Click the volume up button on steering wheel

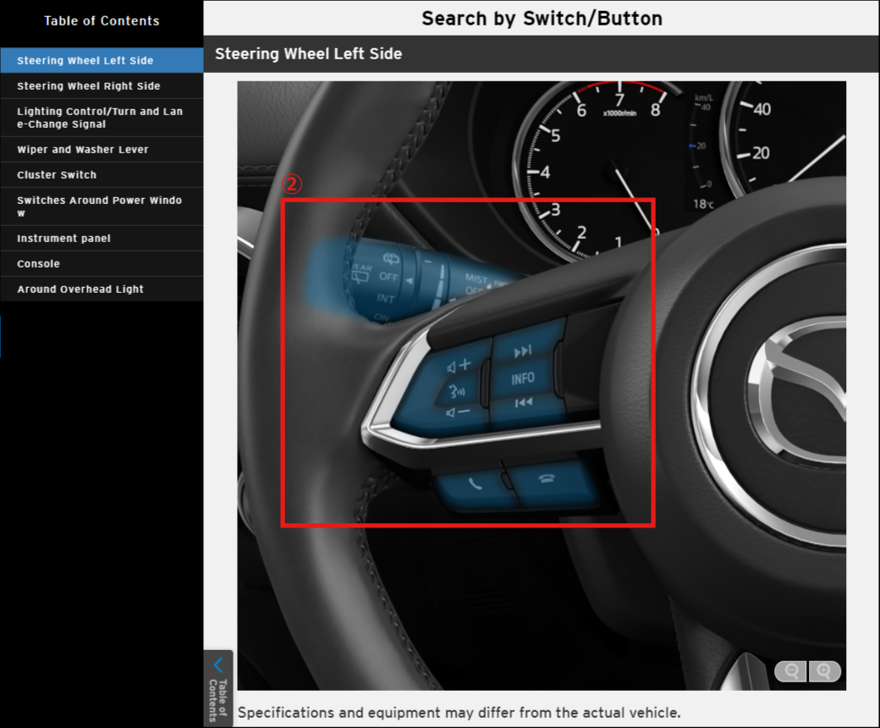pos(459,367)
